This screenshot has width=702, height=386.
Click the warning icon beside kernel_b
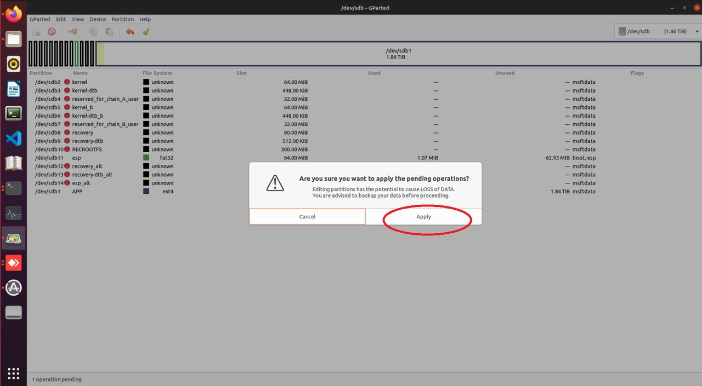click(67, 107)
